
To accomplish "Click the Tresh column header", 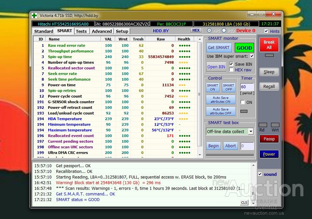I will tap(138, 39).
